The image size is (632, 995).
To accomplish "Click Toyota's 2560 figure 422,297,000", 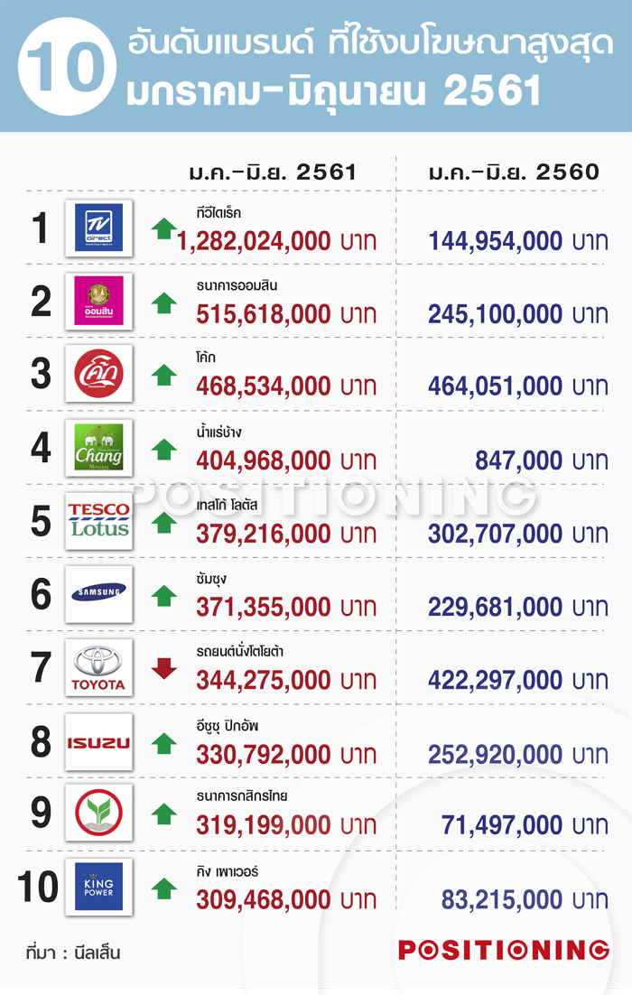I will point(495,680).
